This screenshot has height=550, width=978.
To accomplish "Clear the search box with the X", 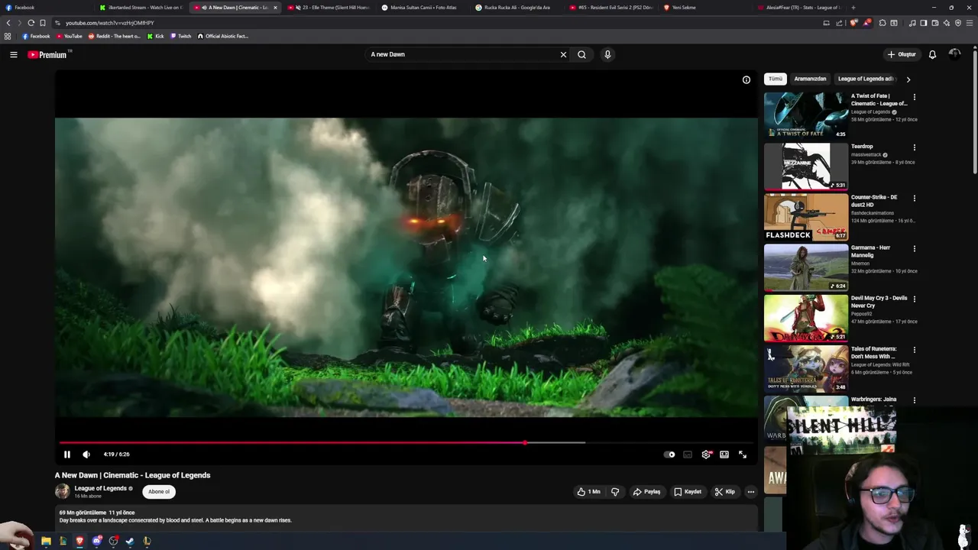I will 563,54.
